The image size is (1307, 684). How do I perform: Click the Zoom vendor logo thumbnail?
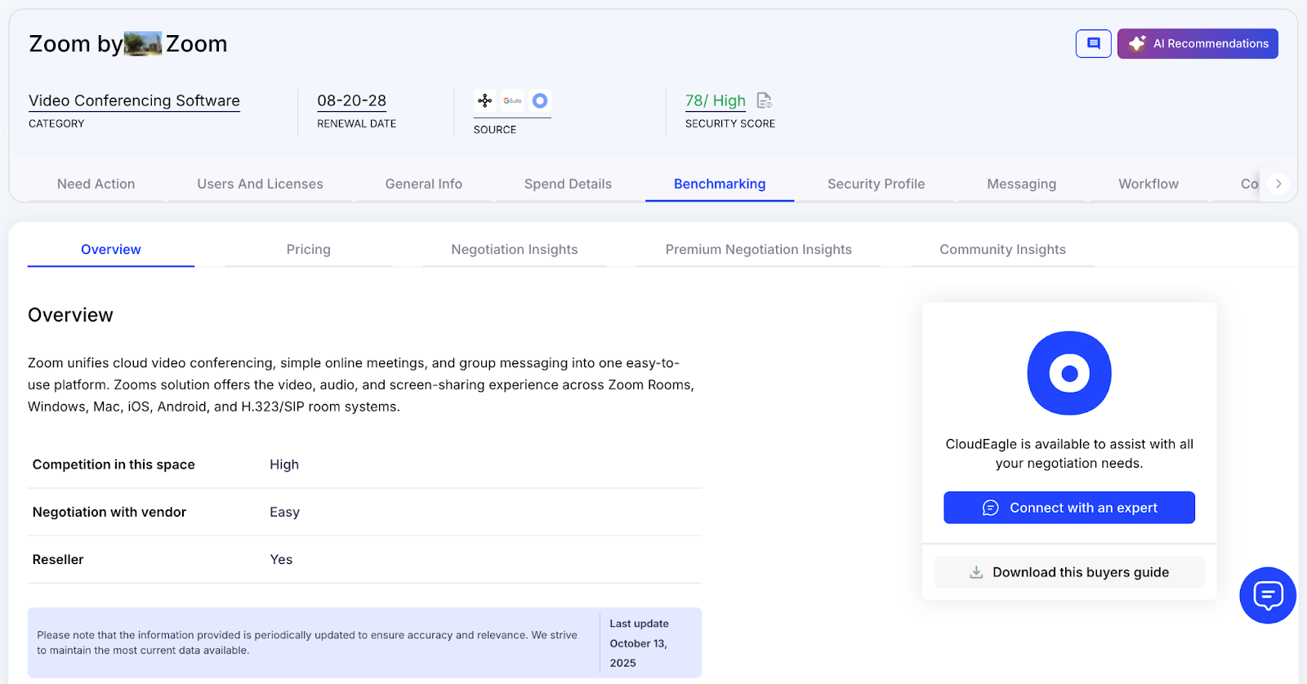point(143,44)
